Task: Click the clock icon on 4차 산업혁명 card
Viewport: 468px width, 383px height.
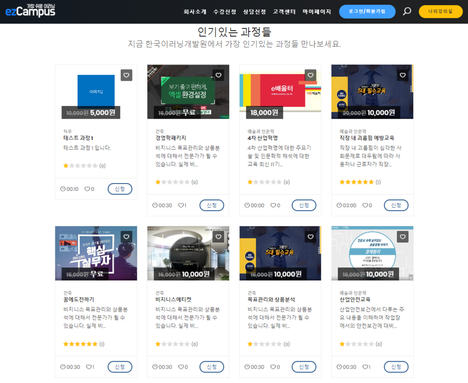Action: [x=247, y=205]
